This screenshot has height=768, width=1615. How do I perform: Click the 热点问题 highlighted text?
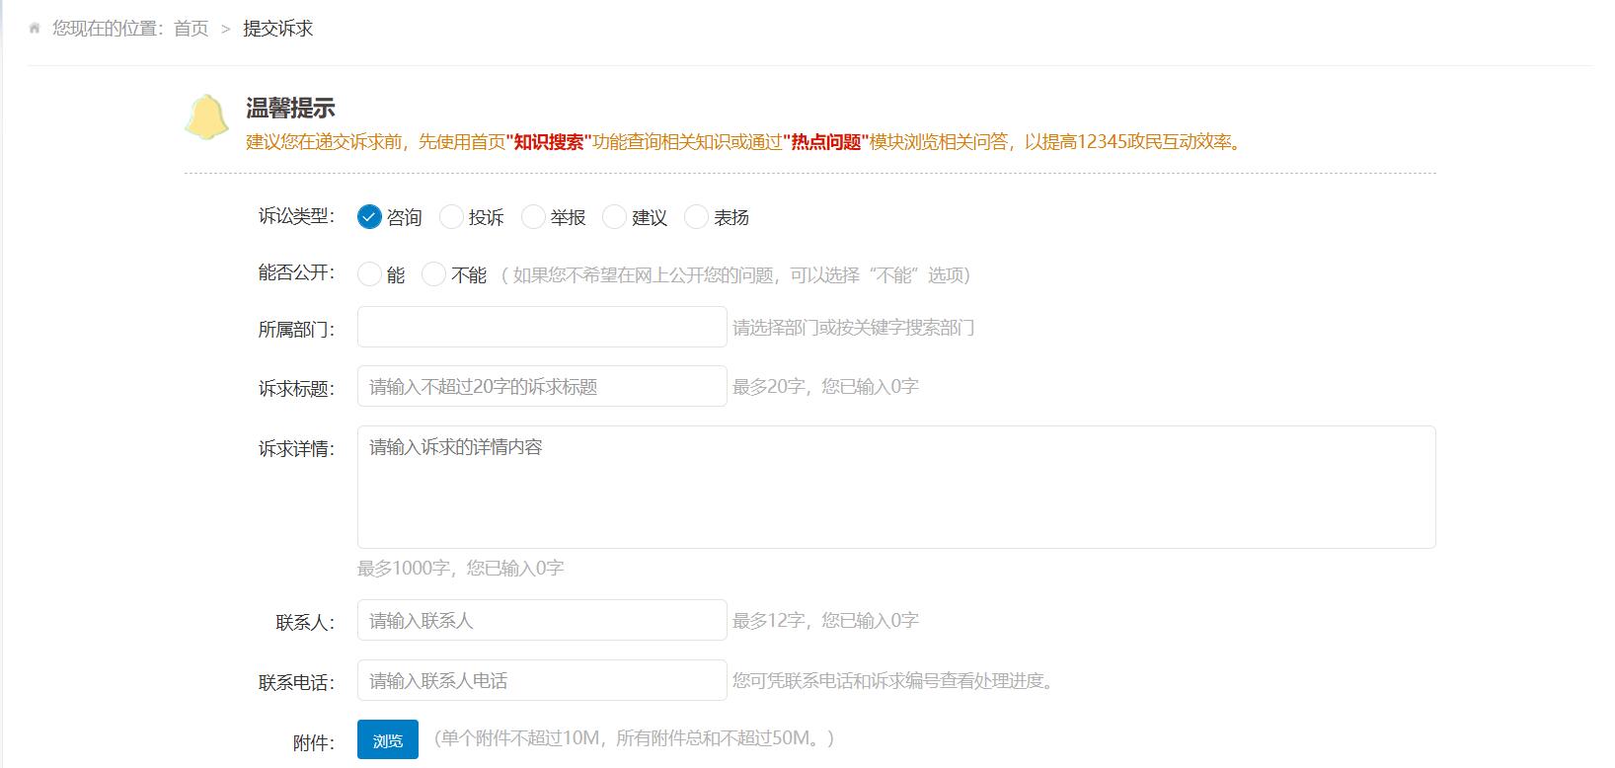coord(826,142)
